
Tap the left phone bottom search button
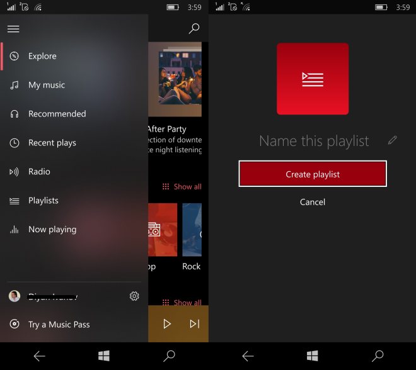pos(169,356)
